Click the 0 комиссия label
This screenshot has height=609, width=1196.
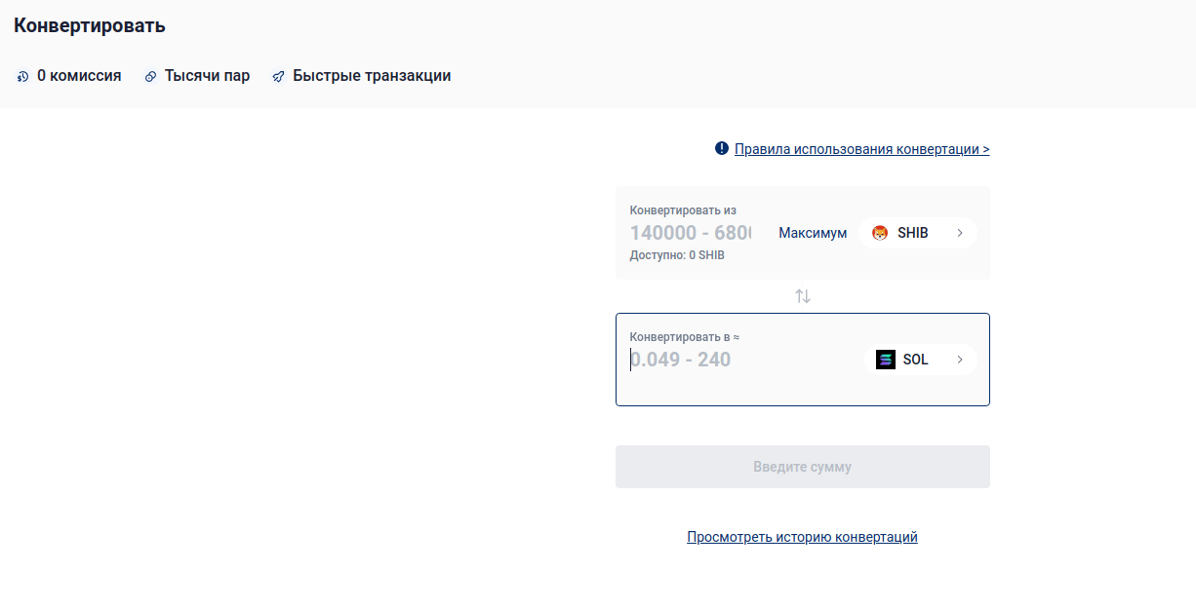(x=79, y=76)
